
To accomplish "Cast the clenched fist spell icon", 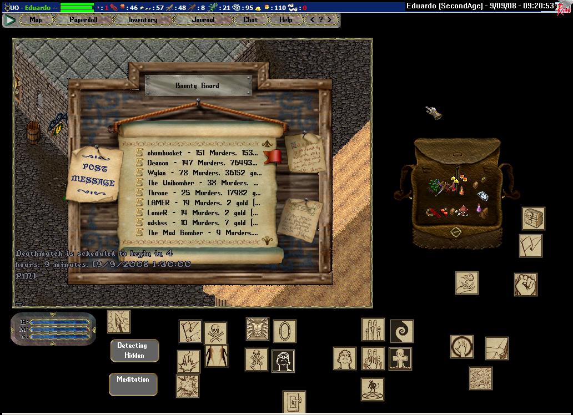I will click(525, 284).
